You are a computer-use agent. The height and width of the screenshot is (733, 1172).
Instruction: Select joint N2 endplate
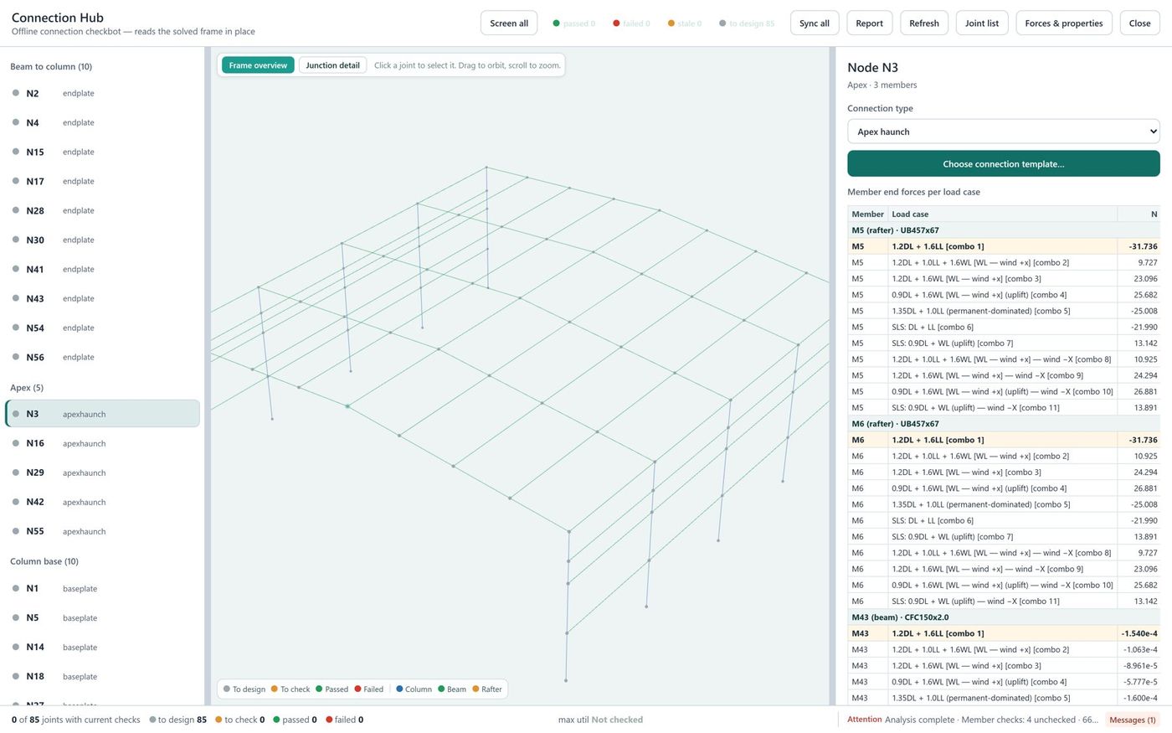102,93
